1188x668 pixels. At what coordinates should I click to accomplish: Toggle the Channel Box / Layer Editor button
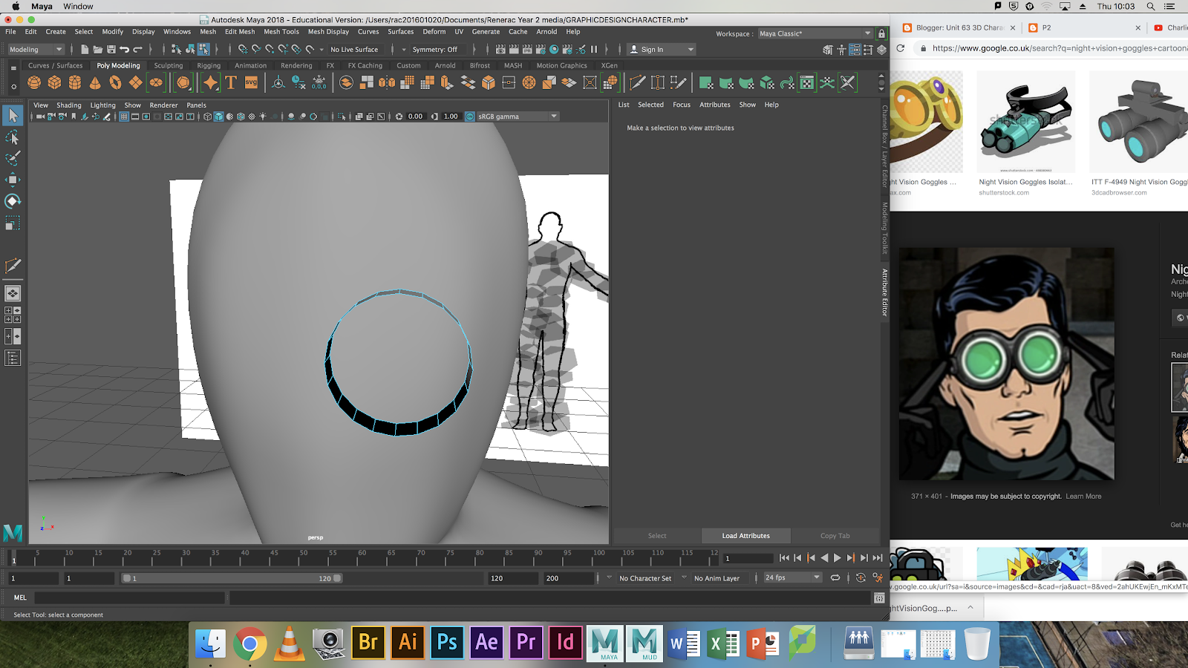pyautogui.click(x=881, y=50)
